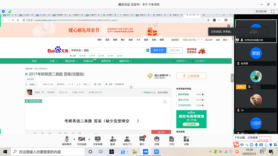Collapse participant side panel with chevron
The width and height of the screenshot is (278, 156).
tap(232, 78)
